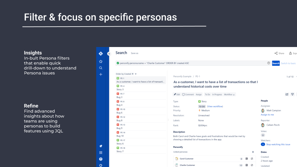297x167 pixels.
Task: Select issue PE-8 Bug 4
Action: pyautogui.click(x=141, y=103)
